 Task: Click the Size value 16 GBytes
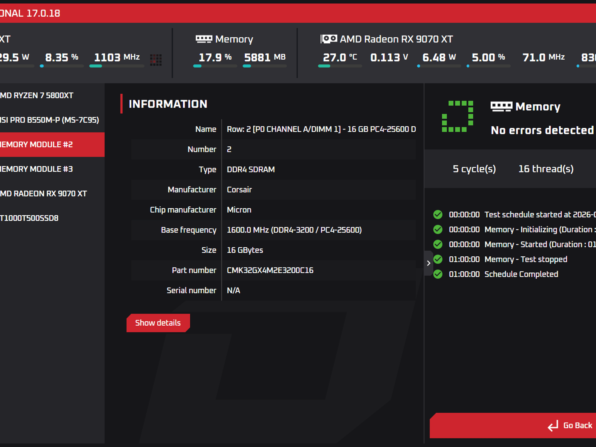[245, 250]
